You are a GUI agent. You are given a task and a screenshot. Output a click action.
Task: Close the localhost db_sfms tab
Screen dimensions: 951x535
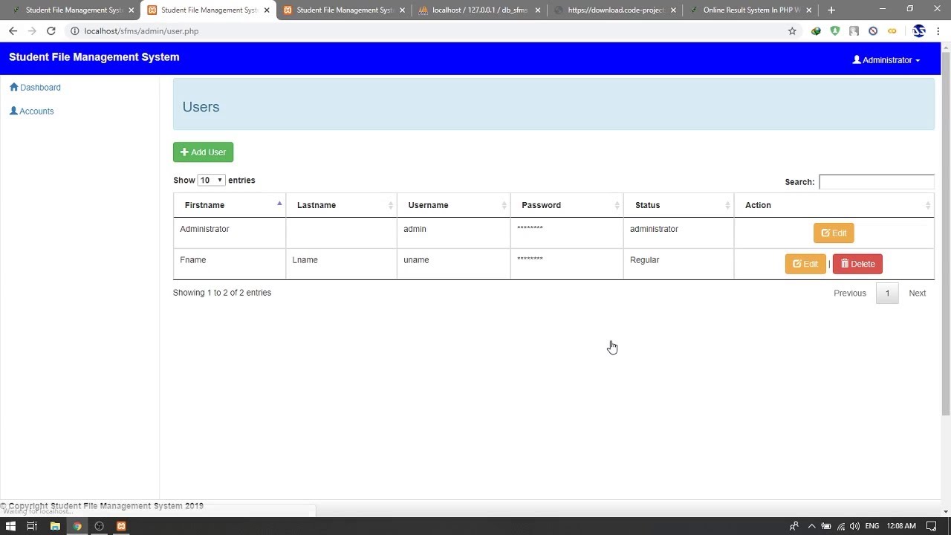point(538,10)
